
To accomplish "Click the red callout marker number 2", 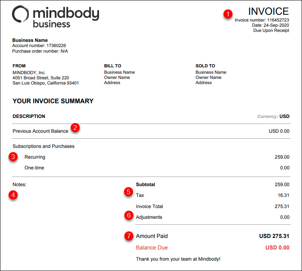I will coord(75,128).
